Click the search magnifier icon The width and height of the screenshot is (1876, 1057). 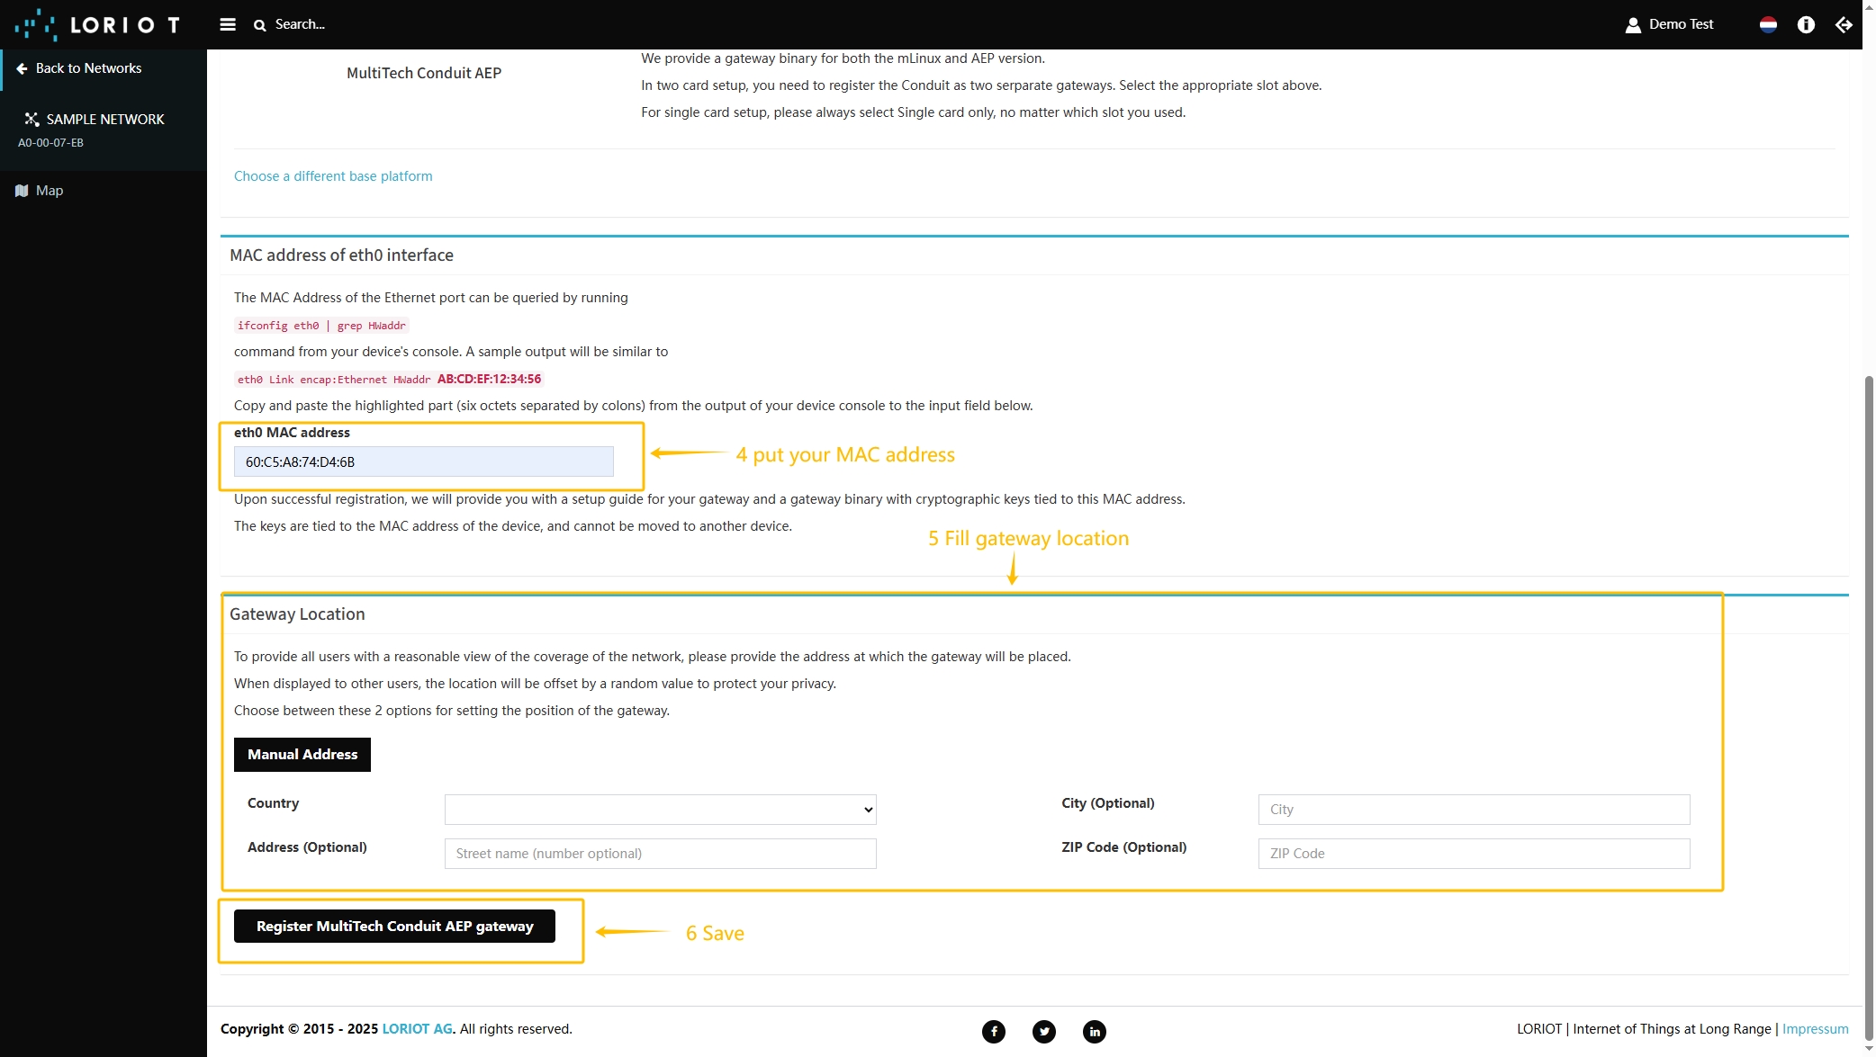(x=259, y=25)
